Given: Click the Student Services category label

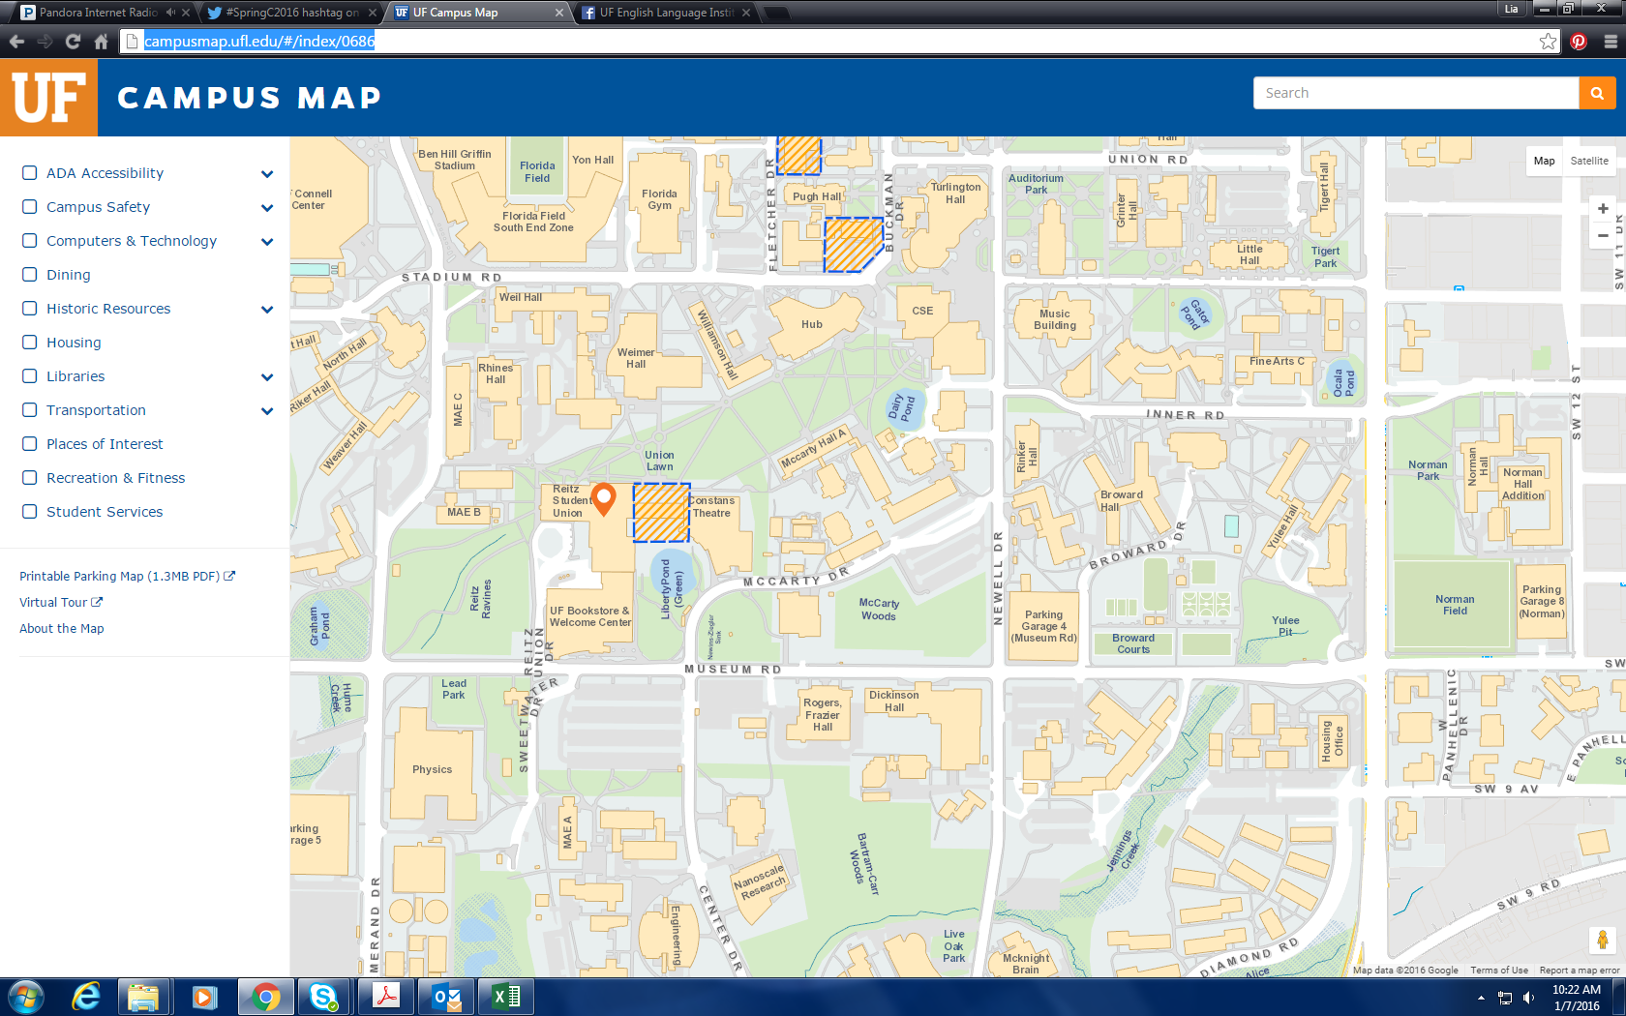Looking at the screenshot, I should pyautogui.click(x=105, y=512).
